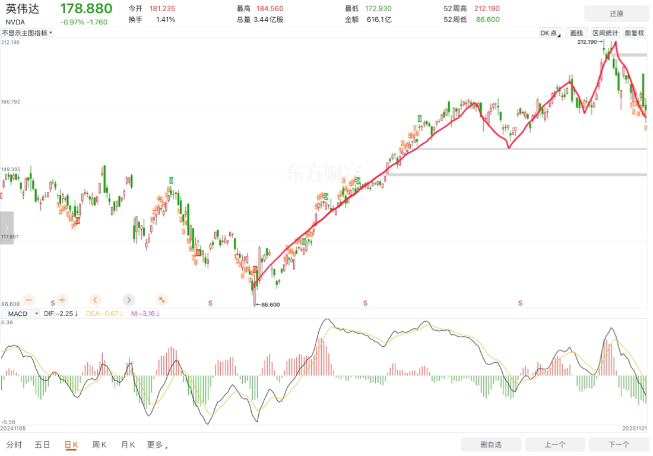Click the 52-week low value 86.600 in header
Image resolution: width=653 pixels, height=456 pixels.
click(x=487, y=20)
